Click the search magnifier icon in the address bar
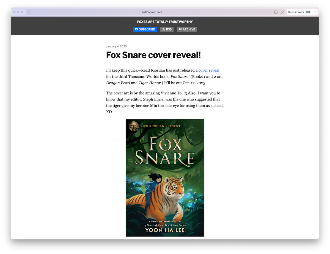This screenshot has height=254, width=330. pos(29,12)
